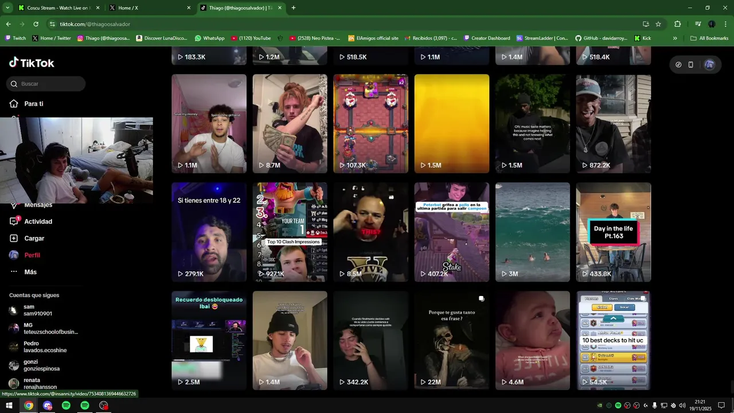Click the clock showing 21:21
The width and height of the screenshot is (734, 413).
700,406
